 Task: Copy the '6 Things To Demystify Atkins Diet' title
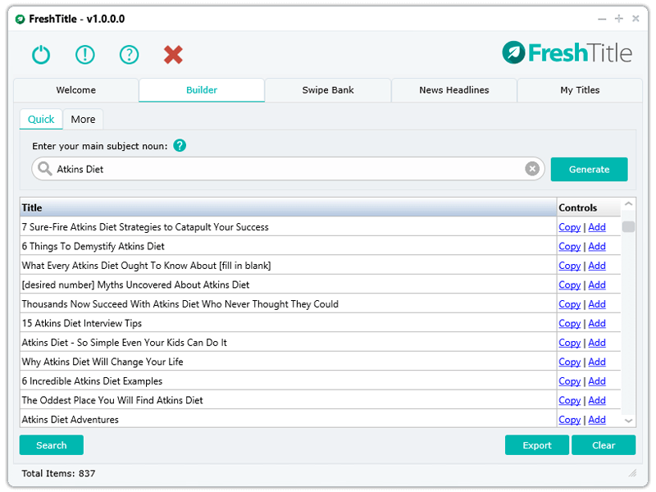click(x=569, y=247)
